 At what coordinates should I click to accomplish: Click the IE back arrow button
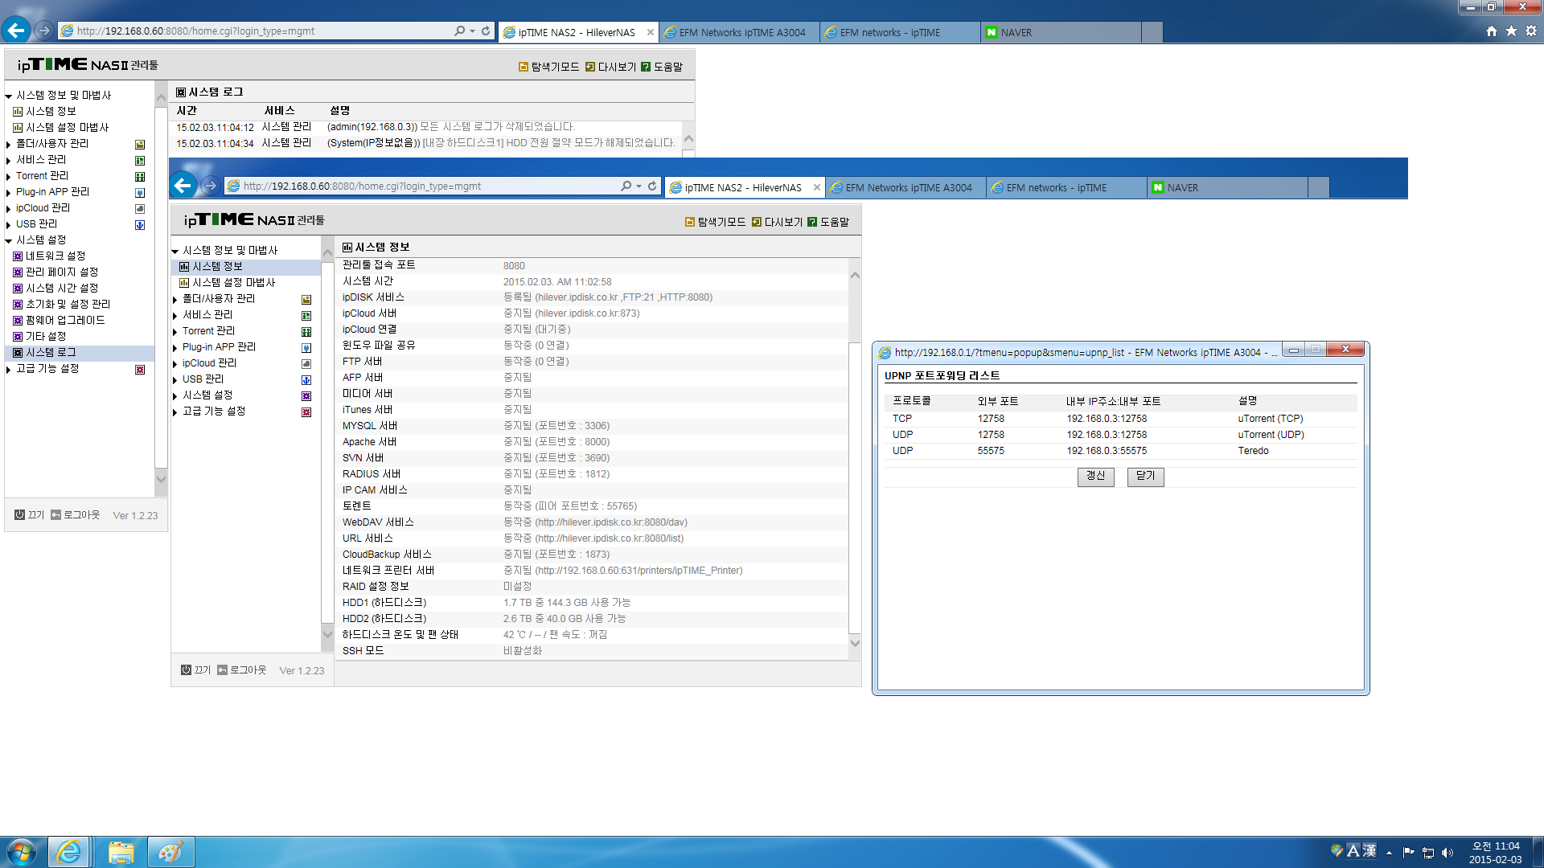[x=16, y=31]
